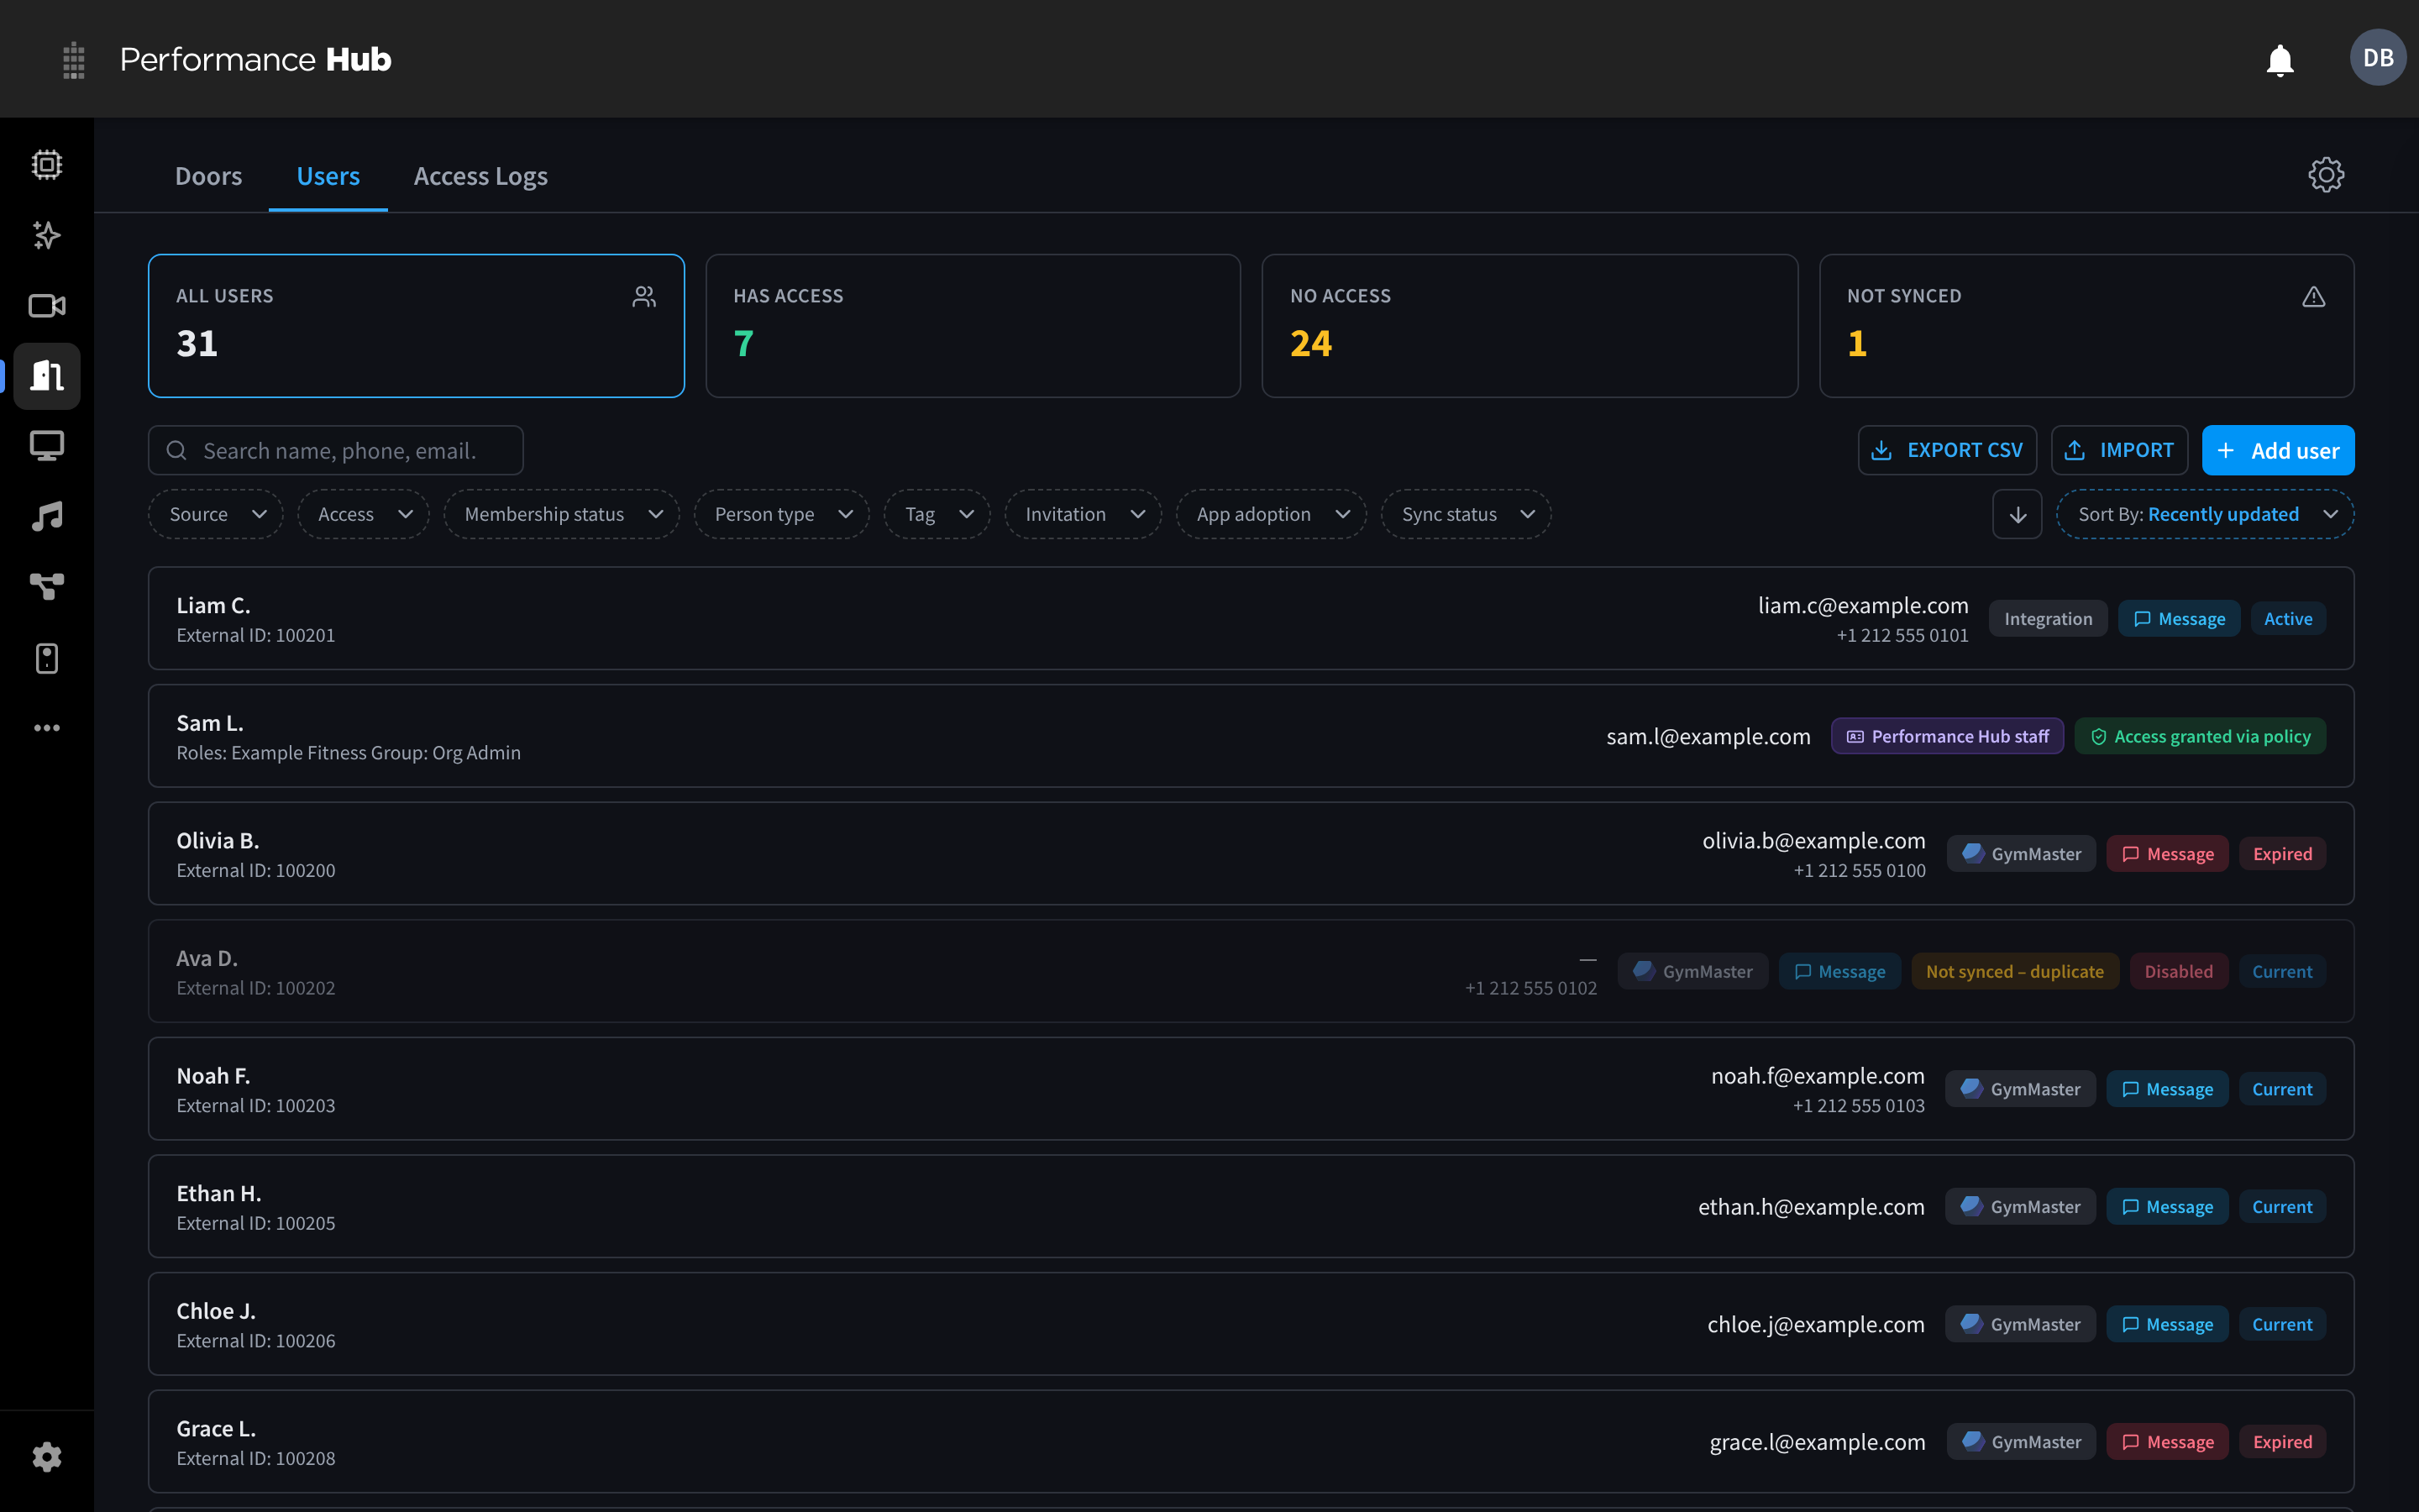Click Ava D.'s Not synced – duplicate badge
Screen dimensions: 2419x1512
[x=2014, y=971]
